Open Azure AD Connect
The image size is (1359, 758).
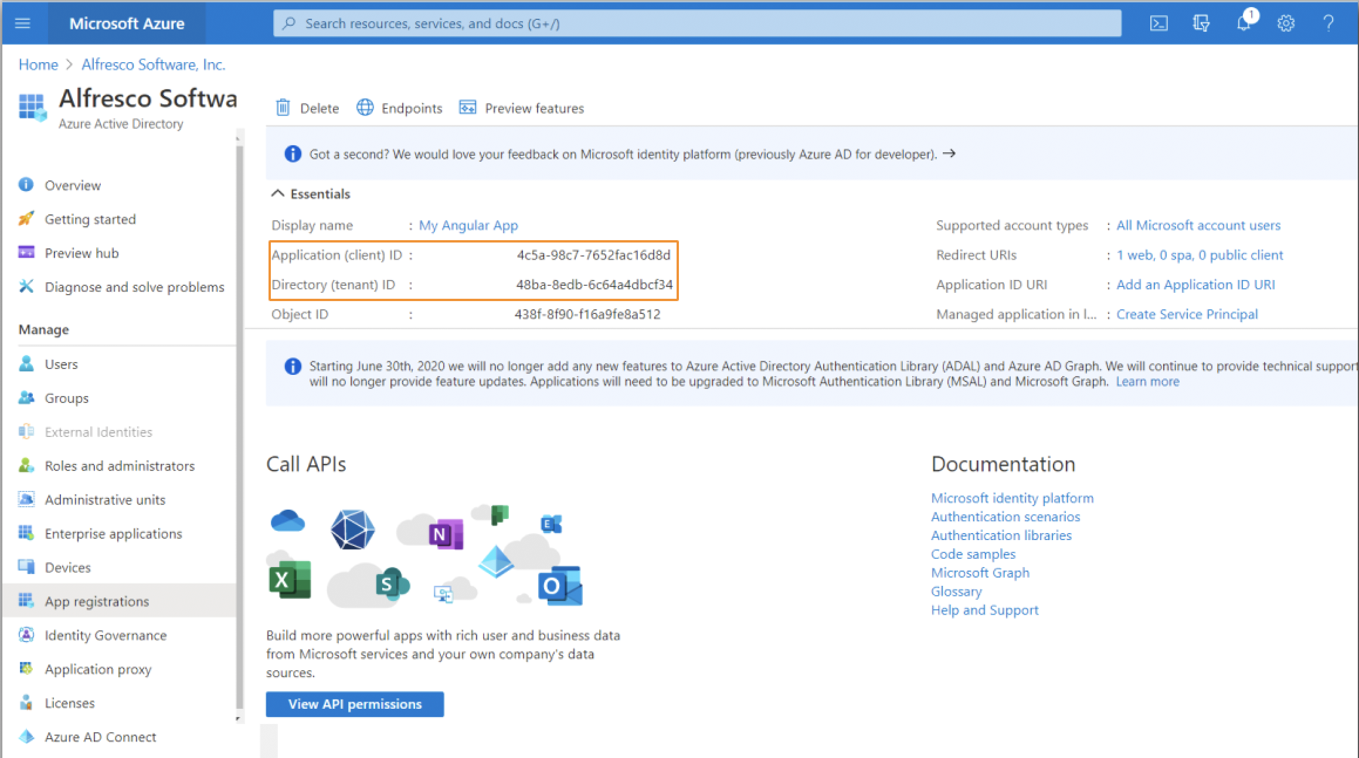(101, 736)
